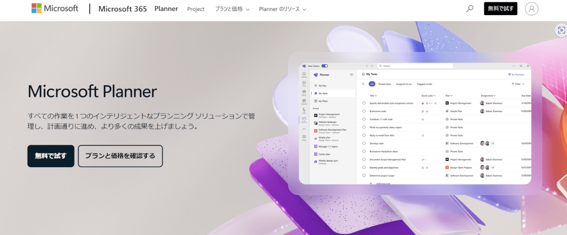Open Manager 1:1 topics pinned plan

pos(326,146)
